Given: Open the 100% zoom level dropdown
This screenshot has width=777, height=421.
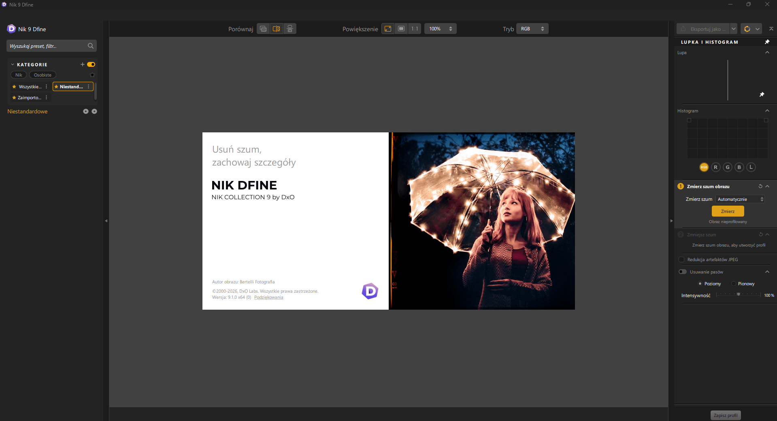Looking at the screenshot, I should (441, 29).
